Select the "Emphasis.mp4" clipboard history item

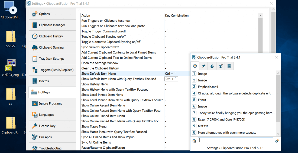click(x=208, y=87)
